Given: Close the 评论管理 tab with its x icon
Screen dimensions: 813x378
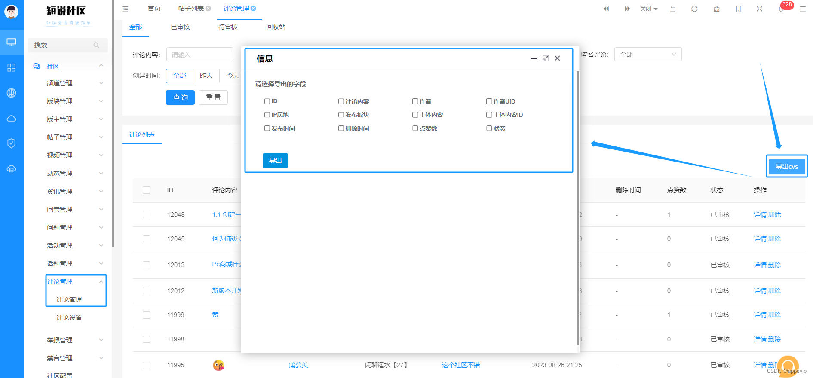Looking at the screenshot, I should [x=254, y=9].
